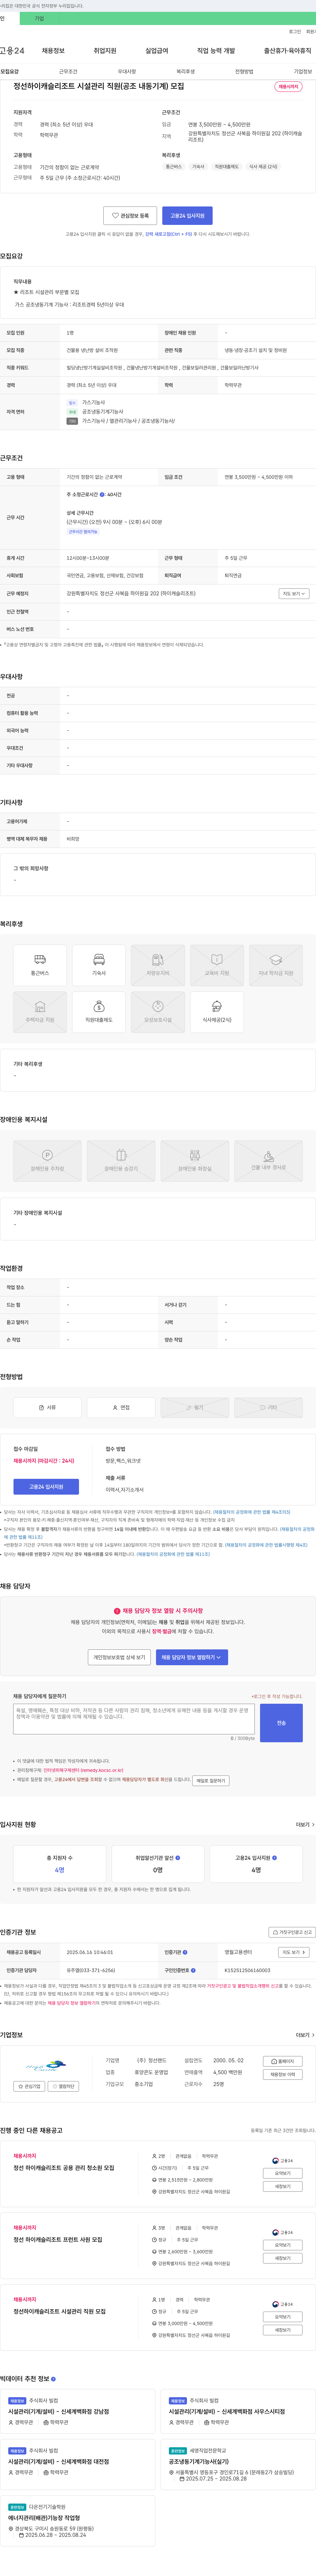Screen dimensions: 316x2576
Task: Switch to the 전형방법 tab
Action: tap(244, 72)
